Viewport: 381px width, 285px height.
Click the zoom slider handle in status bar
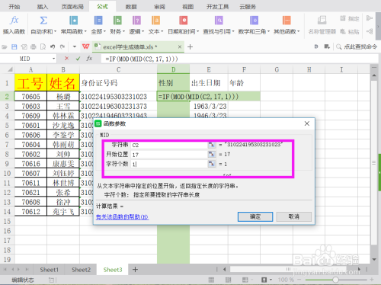[335, 280]
